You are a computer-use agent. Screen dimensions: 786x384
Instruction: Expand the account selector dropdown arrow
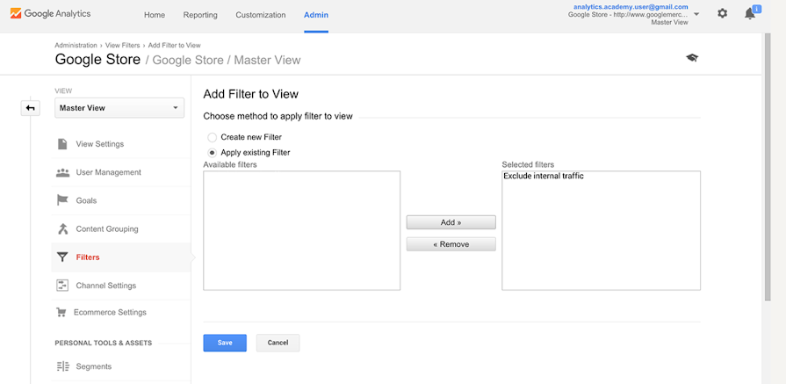tap(696, 14)
